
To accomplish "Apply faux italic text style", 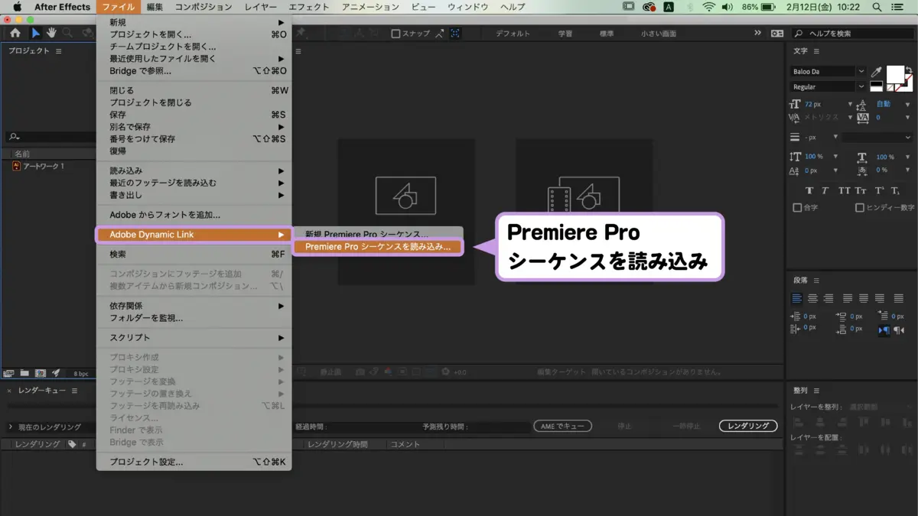I will click(x=825, y=190).
